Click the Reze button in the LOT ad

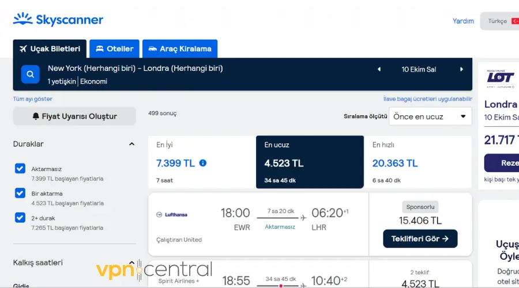[x=502, y=163]
